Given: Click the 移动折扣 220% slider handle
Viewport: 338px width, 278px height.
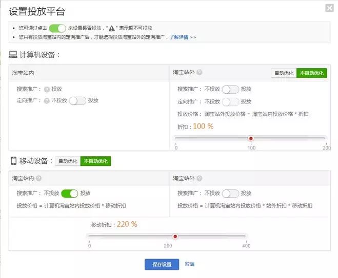Looking at the screenshot, I should pos(175,237).
